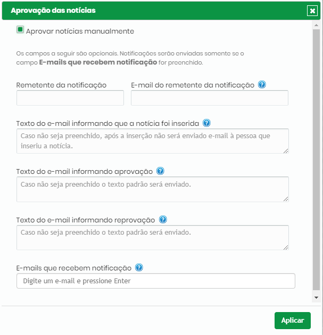The image size is (323, 335).
Task: Click resize handle of reprovação textarea
Action: 286,248
